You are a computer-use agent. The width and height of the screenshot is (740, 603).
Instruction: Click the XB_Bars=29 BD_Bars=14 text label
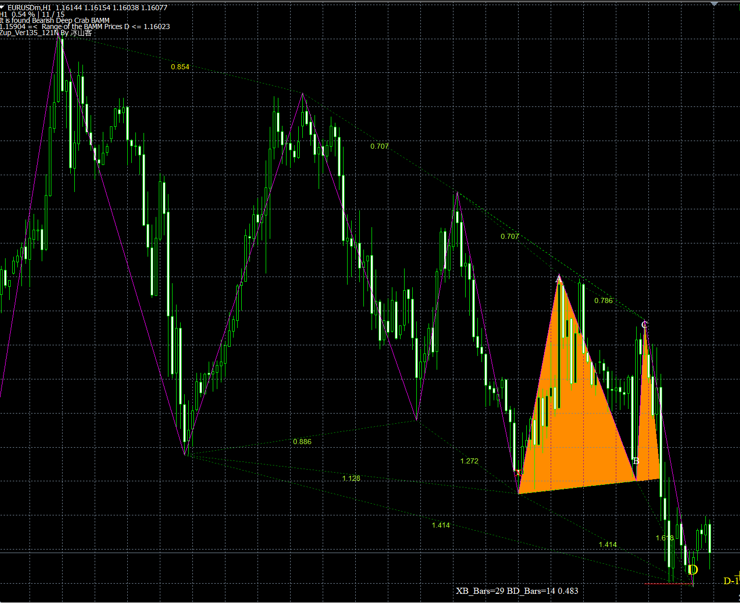(517, 591)
